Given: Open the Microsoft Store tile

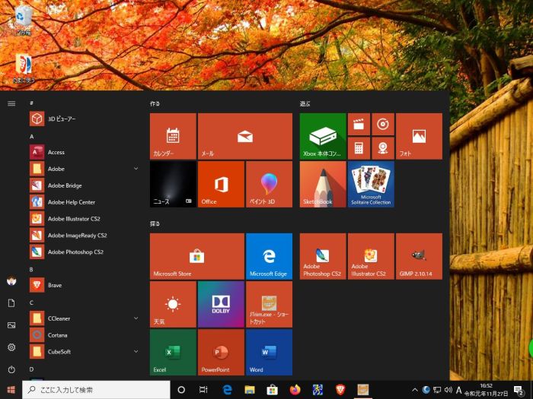Looking at the screenshot, I should (x=196, y=256).
